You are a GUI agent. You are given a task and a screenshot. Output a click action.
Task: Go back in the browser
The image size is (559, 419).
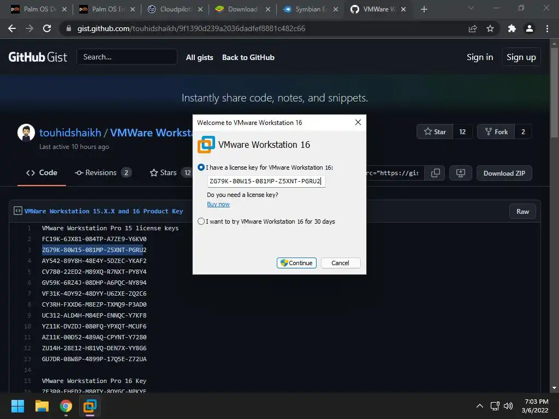(x=12, y=28)
